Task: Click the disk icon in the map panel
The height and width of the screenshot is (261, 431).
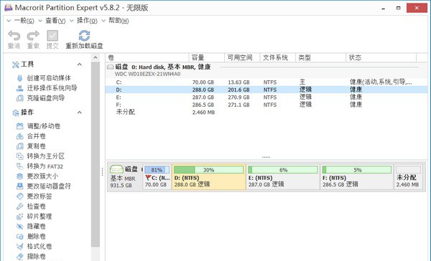Action: [x=116, y=169]
